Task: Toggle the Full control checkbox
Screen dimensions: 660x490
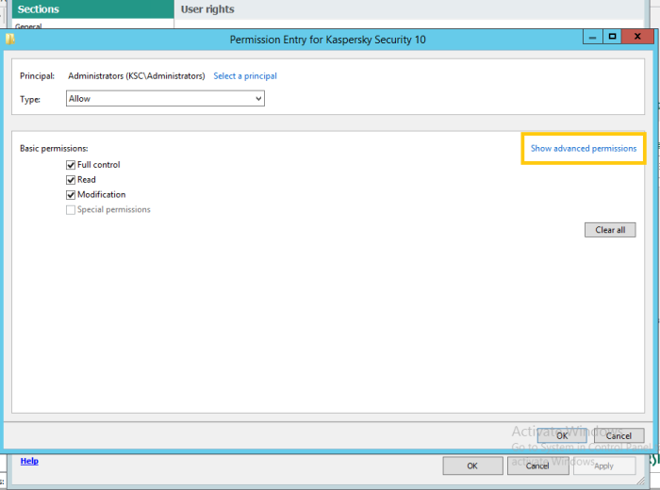Action: tap(71, 165)
